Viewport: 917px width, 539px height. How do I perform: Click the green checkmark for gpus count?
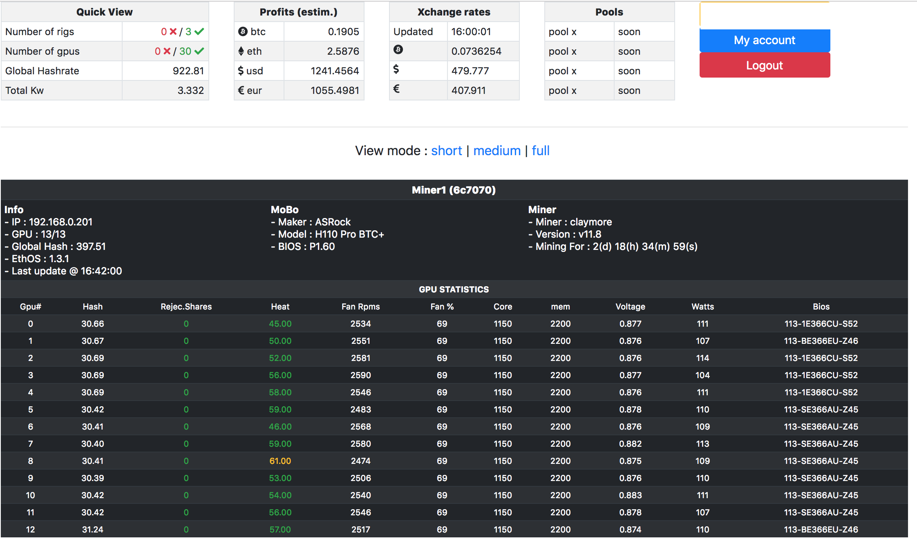pos(199,51)
